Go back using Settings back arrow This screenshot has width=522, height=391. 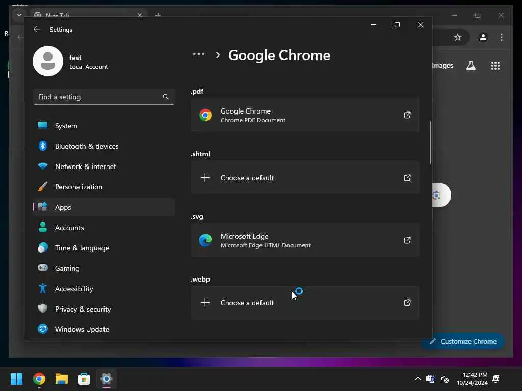[37, 29]
